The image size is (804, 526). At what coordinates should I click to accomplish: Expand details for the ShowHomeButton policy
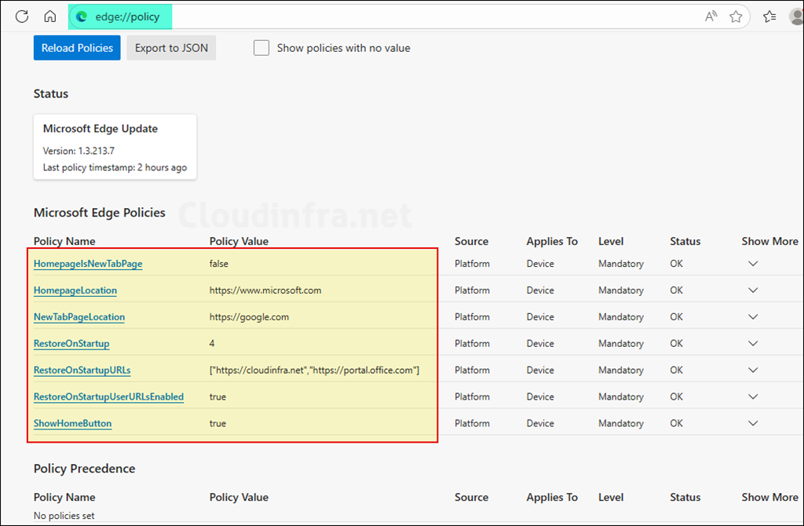pyautogui.click(x=753, y=422)
